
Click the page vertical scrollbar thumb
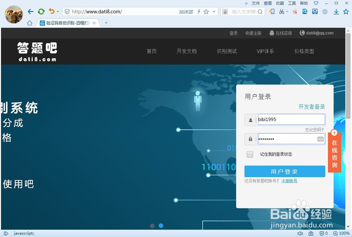(348, 76)
